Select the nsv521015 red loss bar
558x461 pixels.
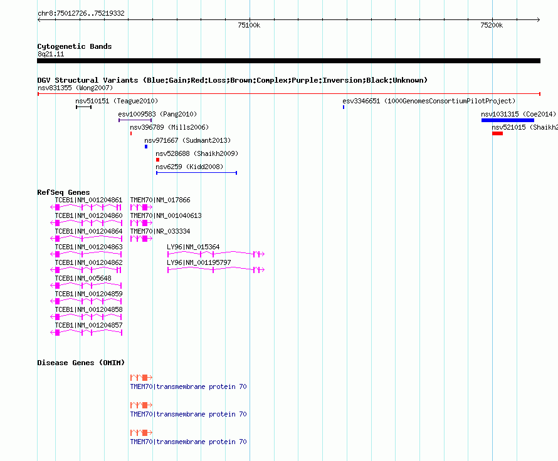[x=498, y=133]
